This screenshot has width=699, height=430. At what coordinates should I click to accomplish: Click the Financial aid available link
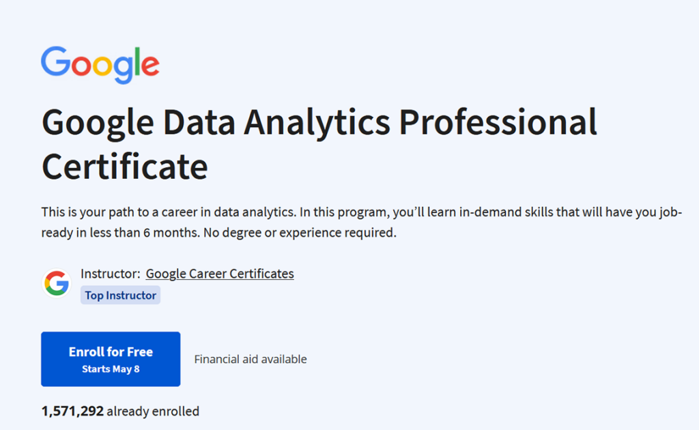pos(251,359)
